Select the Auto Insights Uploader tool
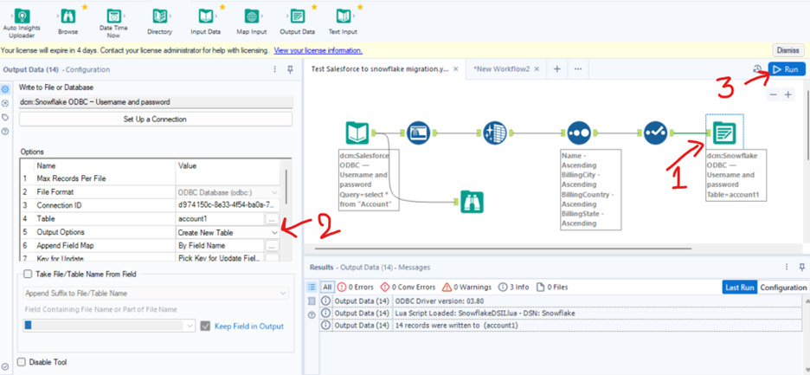 22,16
